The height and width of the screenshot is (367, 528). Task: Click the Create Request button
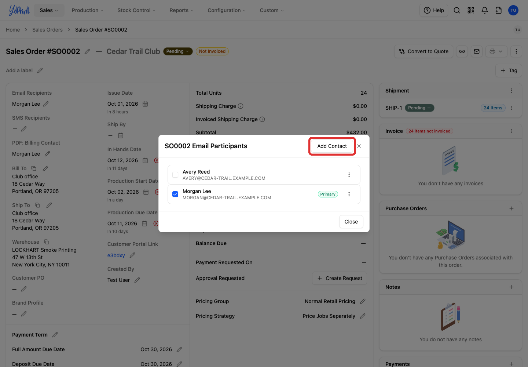pyautogui.click(x=340, y=278)
